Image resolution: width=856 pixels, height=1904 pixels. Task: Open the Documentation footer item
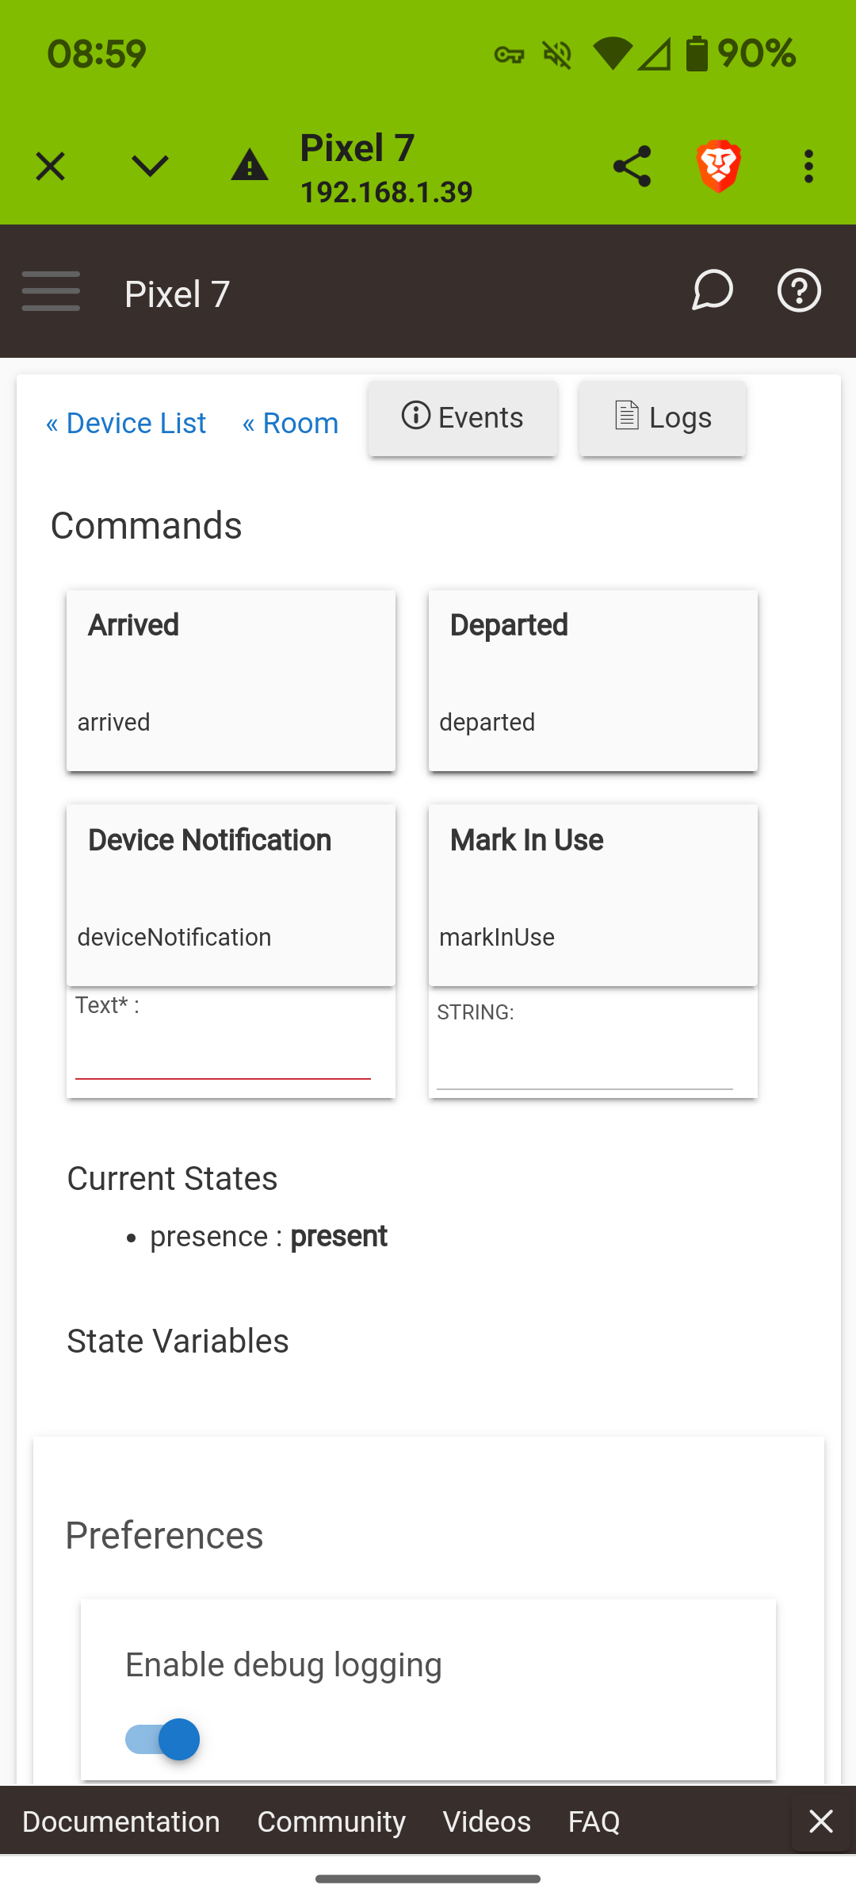(x=121, y=1821)
